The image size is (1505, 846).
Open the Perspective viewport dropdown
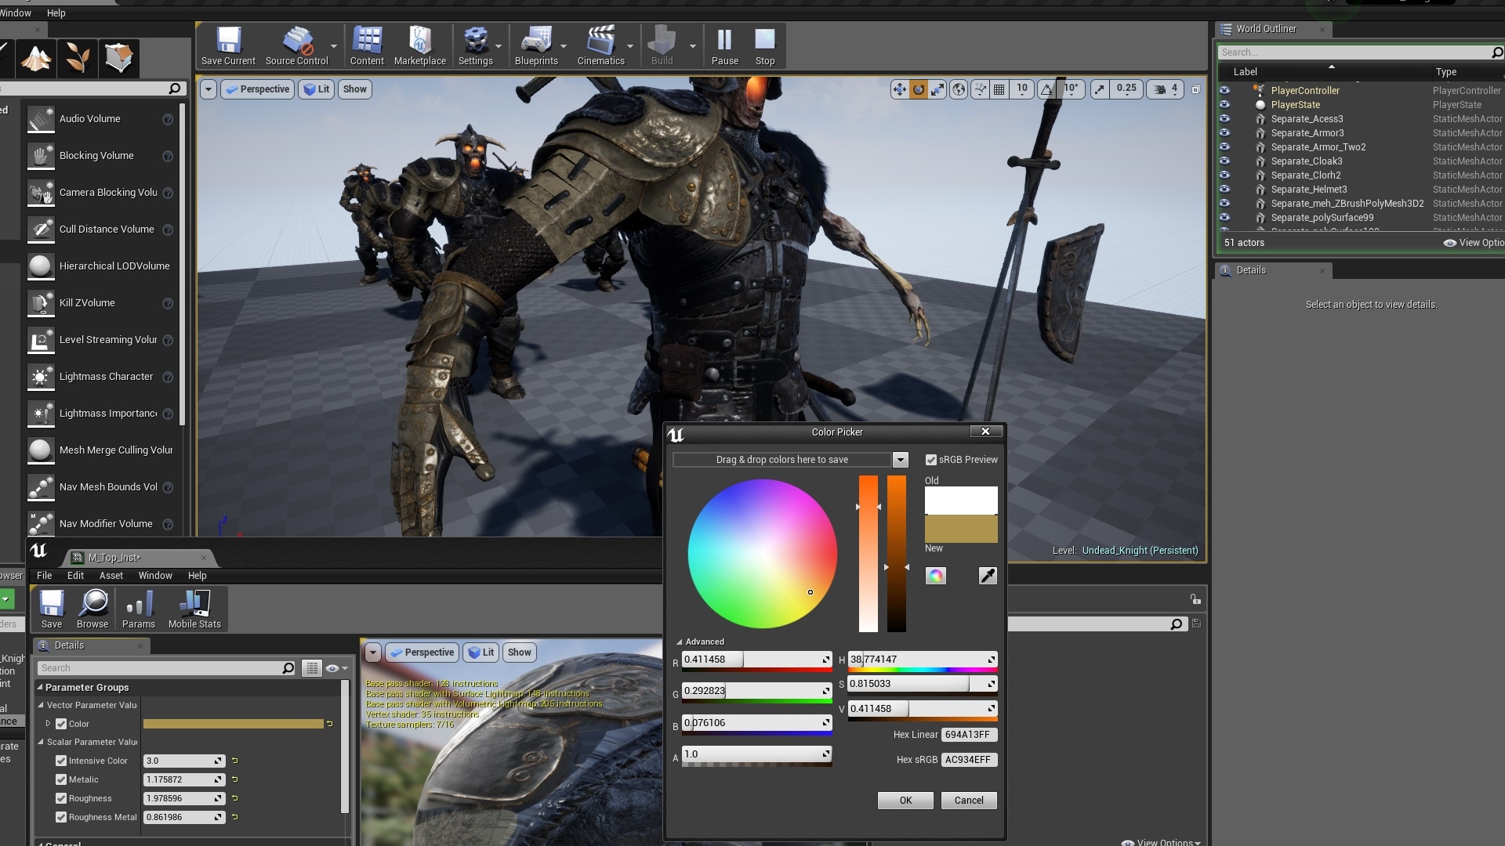257,89
